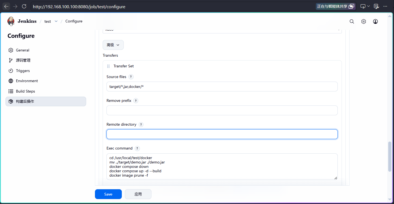Go to General section

46,50
